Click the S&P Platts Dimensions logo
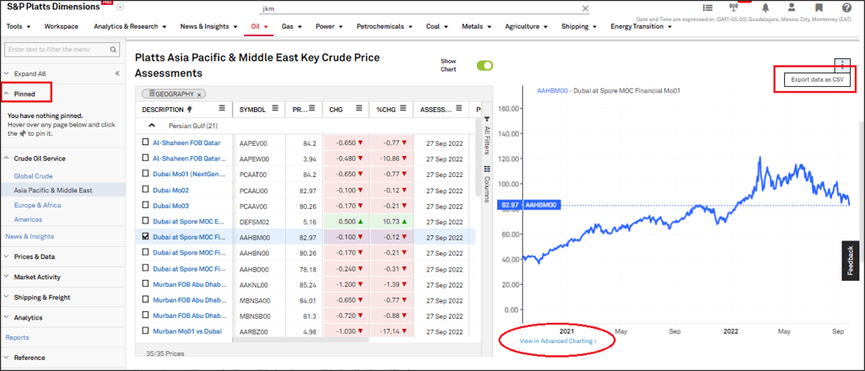The height and width of the screenshot is (371, 865). point(53,7)
